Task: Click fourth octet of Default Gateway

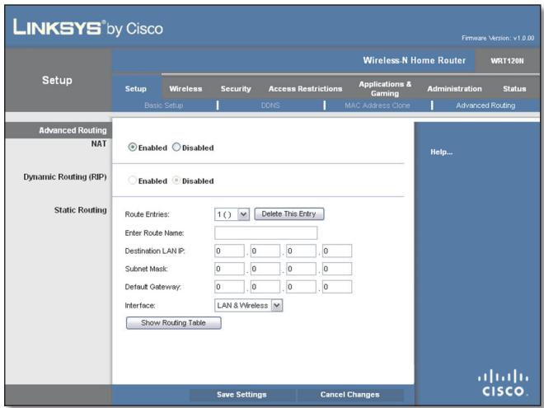Action: click(x=337, y=287)
